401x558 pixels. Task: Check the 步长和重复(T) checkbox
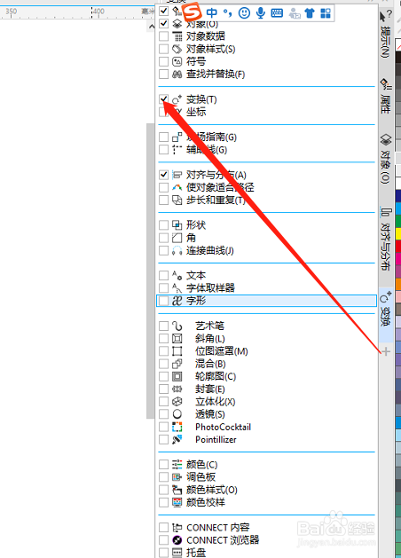click(x=163, y=200)
